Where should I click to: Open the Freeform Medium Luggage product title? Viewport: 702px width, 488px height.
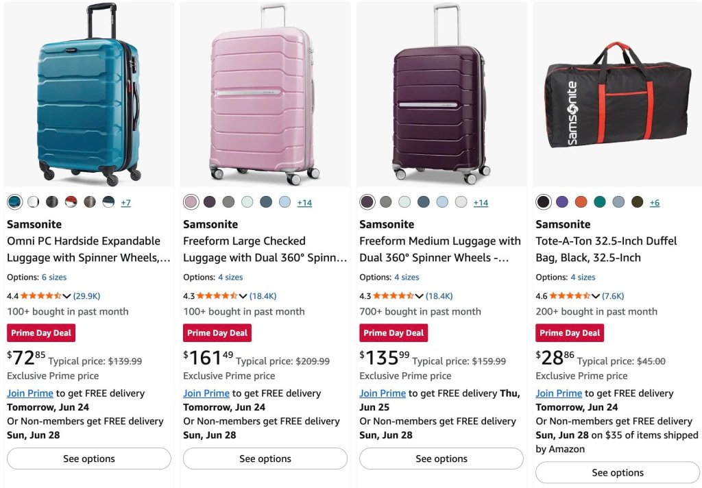440,249
